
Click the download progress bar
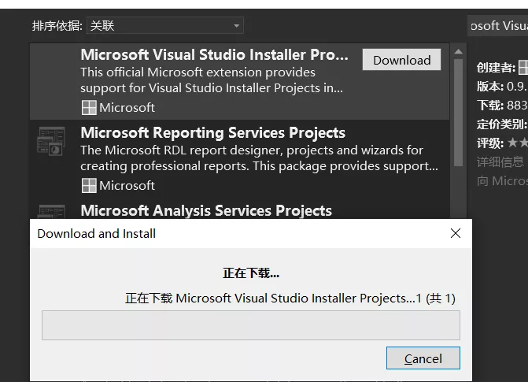(x=251, y=325)
